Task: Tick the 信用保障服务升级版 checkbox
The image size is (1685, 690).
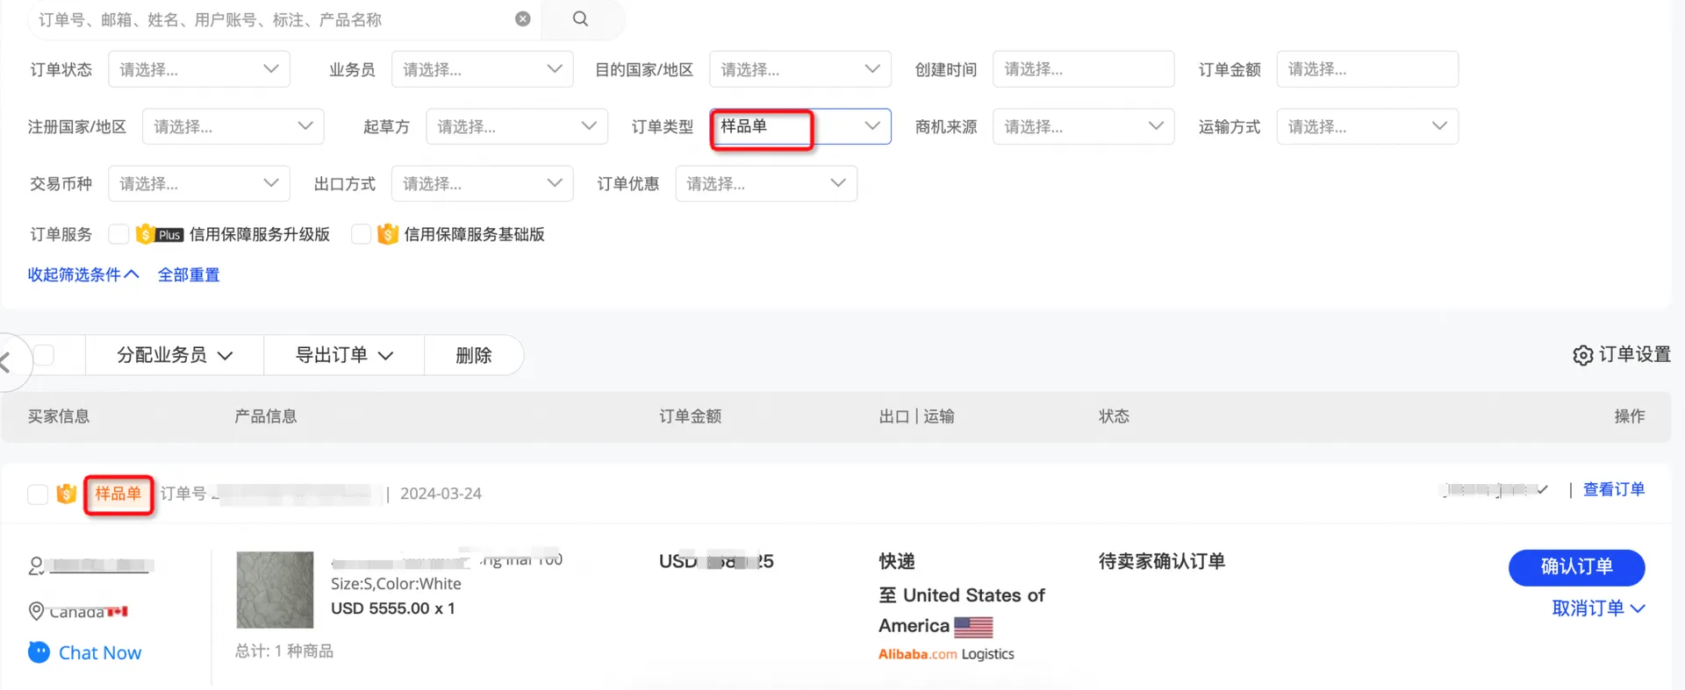Action: pos(118,234)
